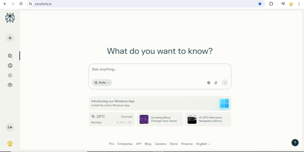Click the AI GPS Alternative thumbnail
Viewport: 304px width, 152px height.
tap(192, 119)
